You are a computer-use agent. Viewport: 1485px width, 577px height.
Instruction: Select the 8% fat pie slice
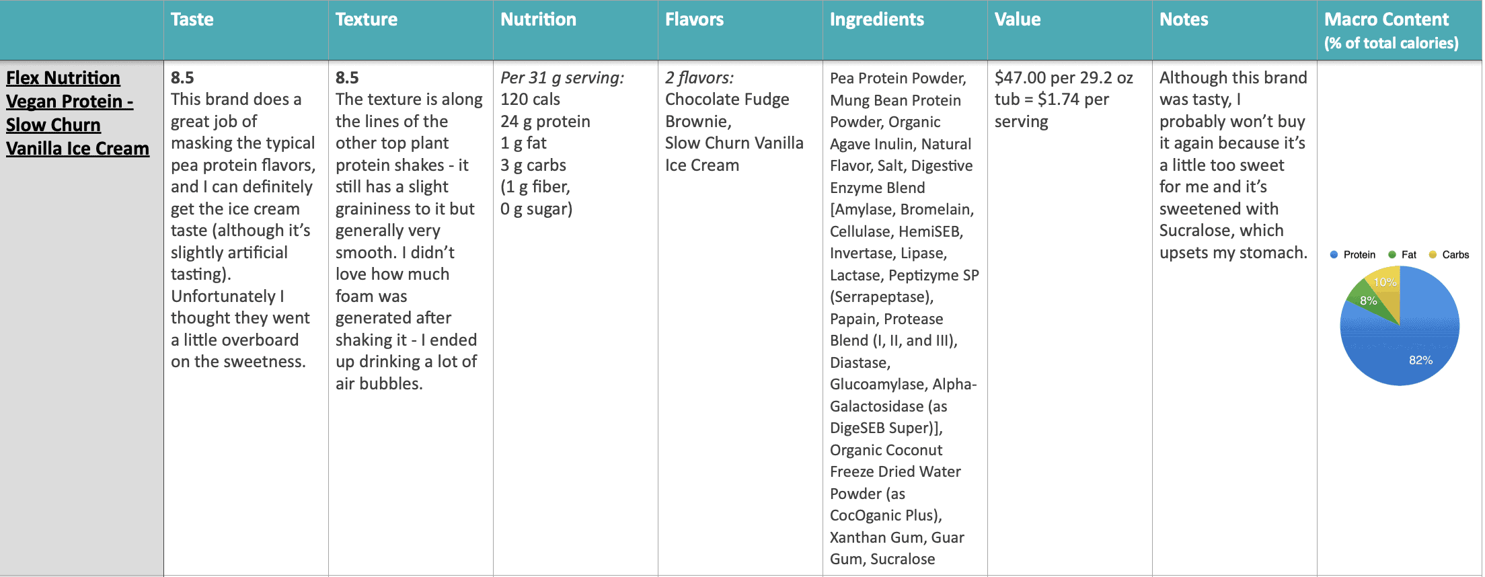pos(1369,301)
